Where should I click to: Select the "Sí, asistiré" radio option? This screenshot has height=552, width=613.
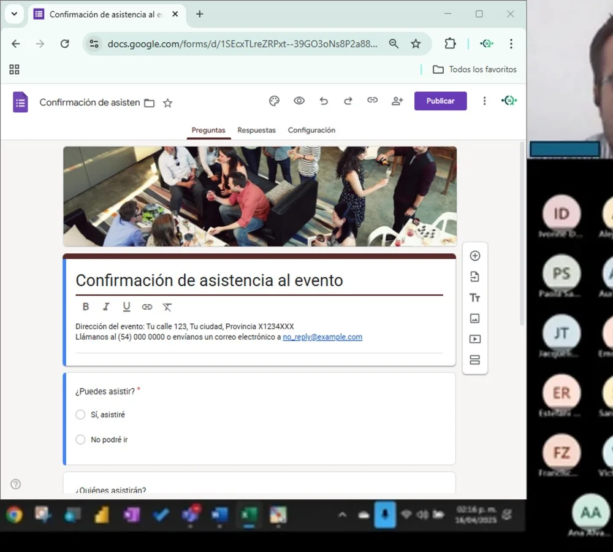(80, 415)
